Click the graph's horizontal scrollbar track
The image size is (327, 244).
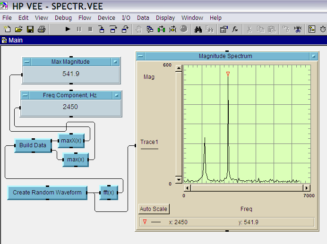point(247,188)
